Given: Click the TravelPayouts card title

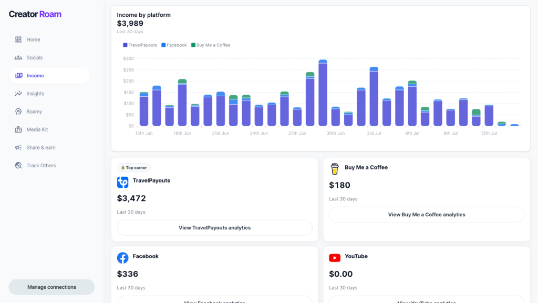Looking at the screenshot, I should point(151,180).
